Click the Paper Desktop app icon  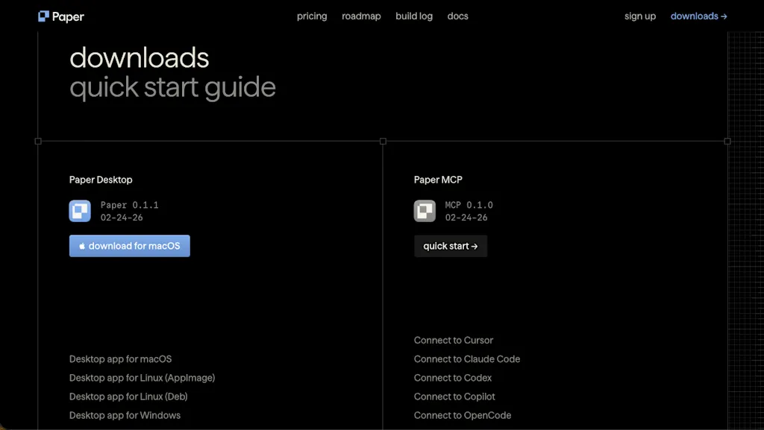pyautogui.click(x=80, y=211)
